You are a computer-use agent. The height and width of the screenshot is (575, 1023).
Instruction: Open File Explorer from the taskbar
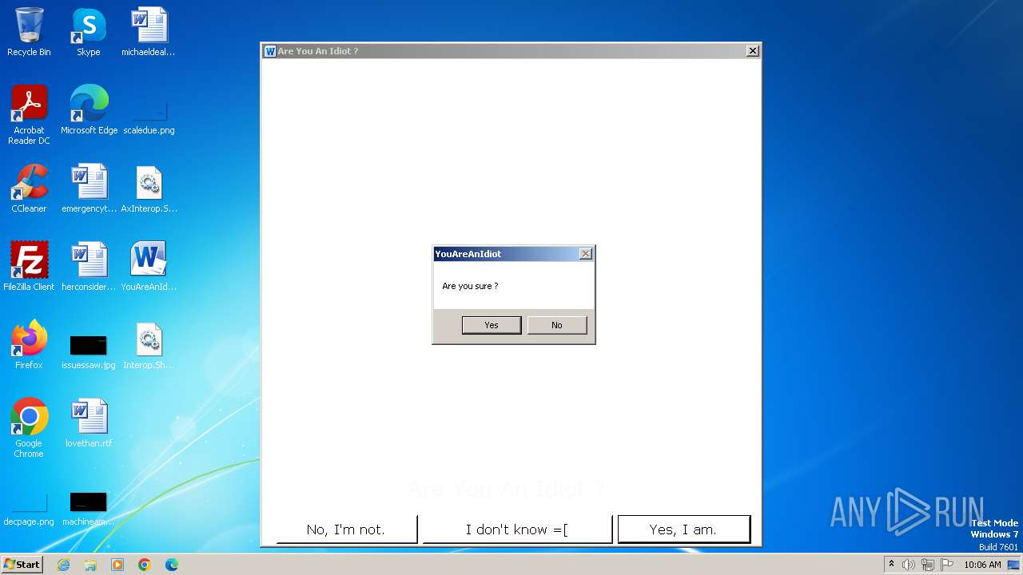click(90, 565)
